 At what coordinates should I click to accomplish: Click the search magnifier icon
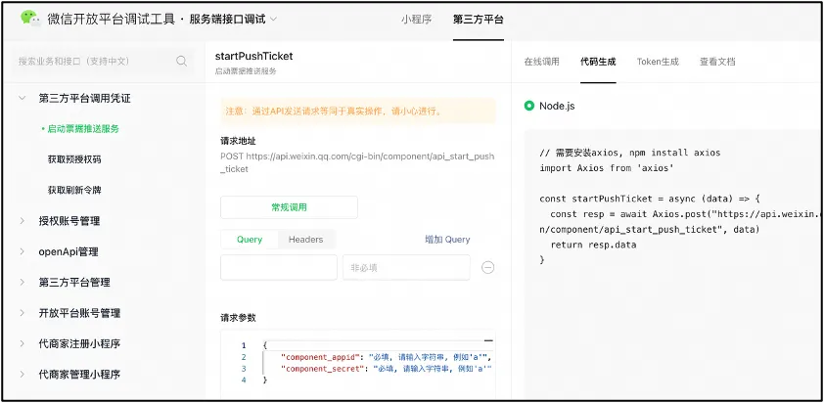click(181, 61)
